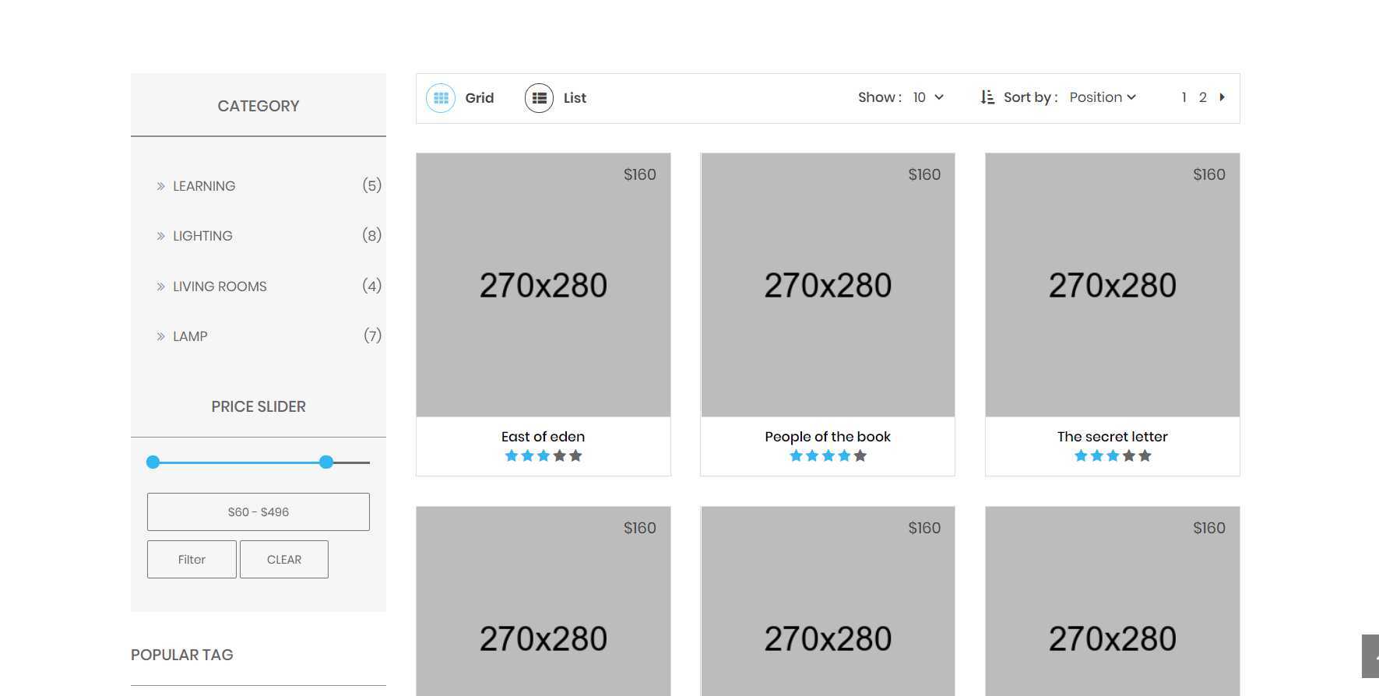The height and width of the screenshot is (696, 1379).
Task: Click the POPULAR TAG heading
Action: pos(182,655)
